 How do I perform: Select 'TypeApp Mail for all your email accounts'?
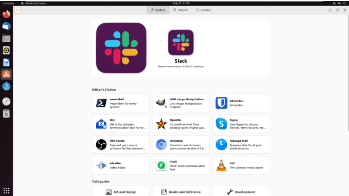246,147
